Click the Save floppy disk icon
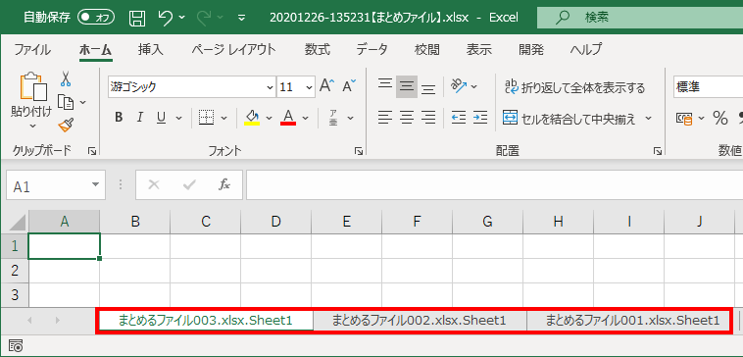743x357 pixels. click(137, 18)
